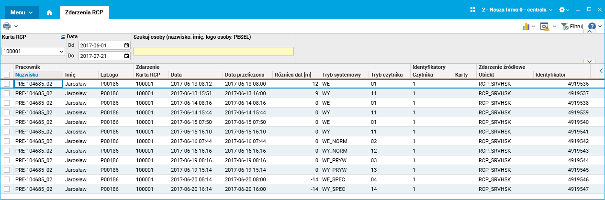This screenshot has height=200, width=605.
Task: Open the Karta RCP combo box 100001
Action: coord(33,51)
